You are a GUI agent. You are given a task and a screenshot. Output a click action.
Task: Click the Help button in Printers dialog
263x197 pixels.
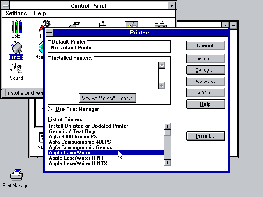pyautogui.click(x=205, y=104)
